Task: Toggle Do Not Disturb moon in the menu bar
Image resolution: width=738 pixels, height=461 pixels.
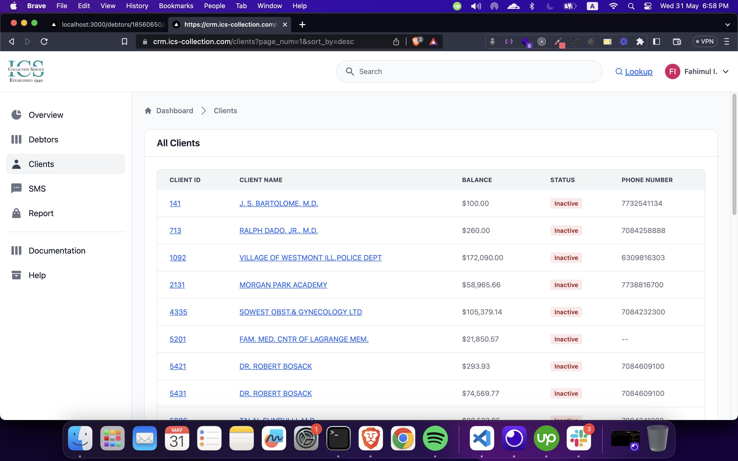Action: click(x=550, y=6)
